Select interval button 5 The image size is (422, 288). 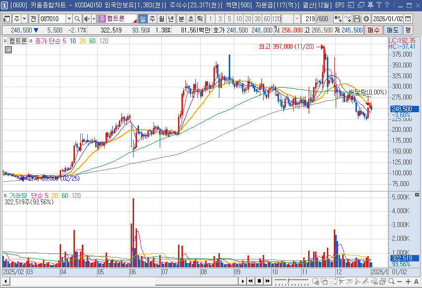[229, 19]
